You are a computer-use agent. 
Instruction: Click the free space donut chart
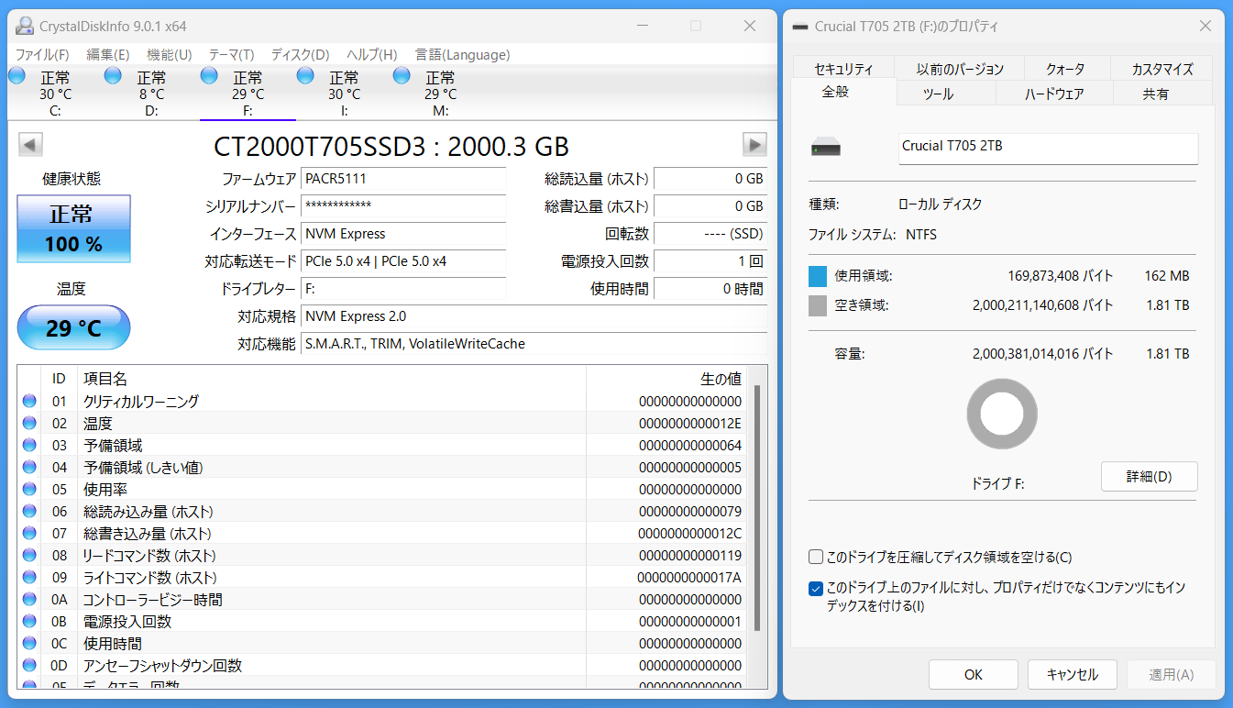coord(1002,415)
